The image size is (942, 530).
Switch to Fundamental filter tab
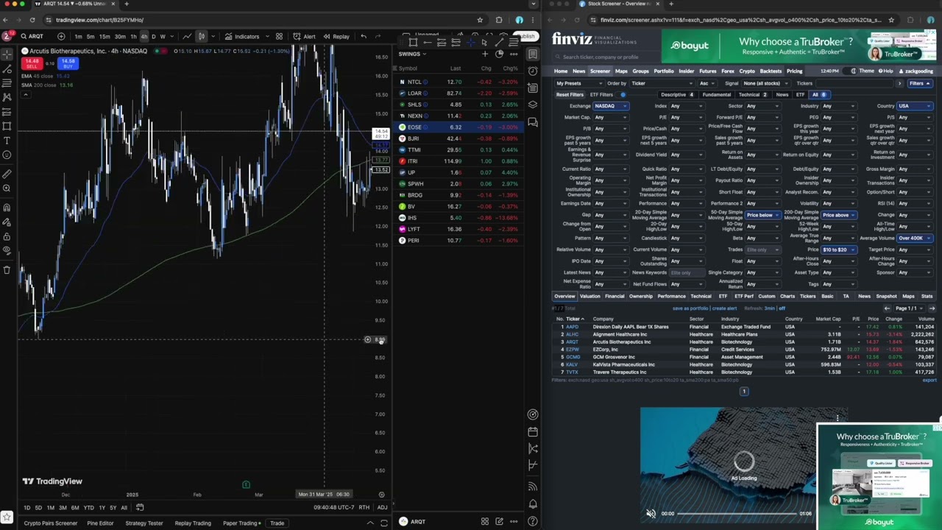716,94
